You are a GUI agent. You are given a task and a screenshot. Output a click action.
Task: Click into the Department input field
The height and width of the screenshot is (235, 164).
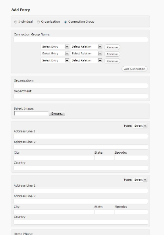click(x=81, y=96)
